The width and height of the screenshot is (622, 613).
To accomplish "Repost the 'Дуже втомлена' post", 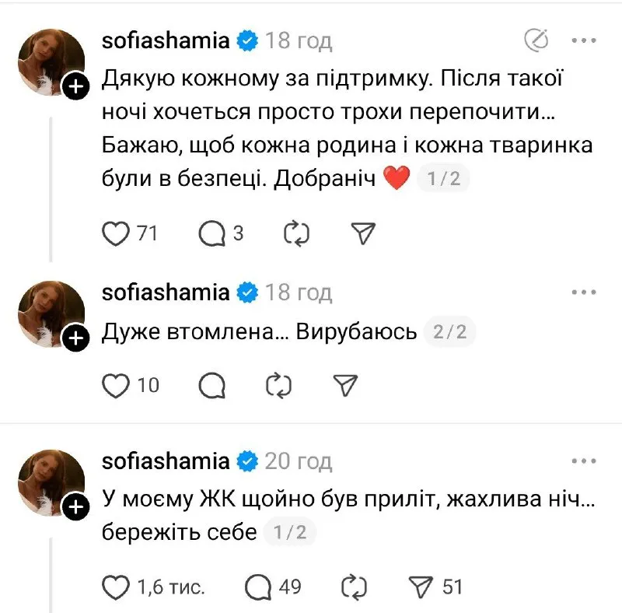I will click(x=278, y=384).
